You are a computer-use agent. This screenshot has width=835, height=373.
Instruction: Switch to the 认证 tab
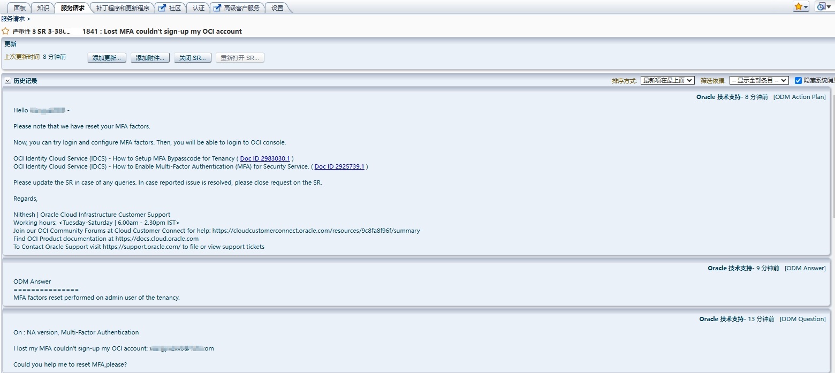(199, 8)
